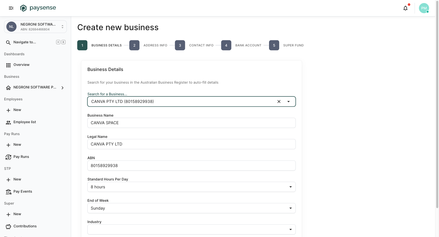Open the End of Week dropdown
The width and height of the screenshot is (439, 237).
(x=192, y=208)
